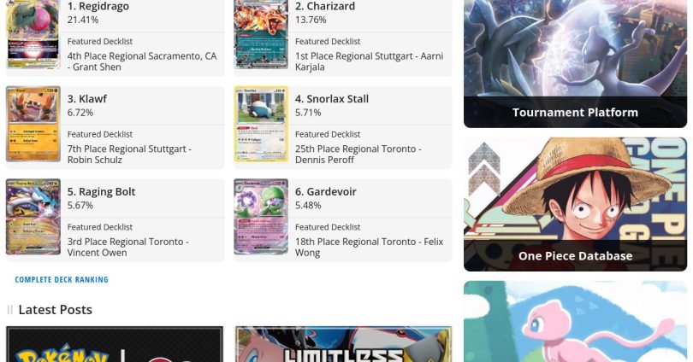Image resolution: width=693 pixels, height=362 pixels.
Task: View the 4th Place Sacramento Grant Shen decklist
Action: click(x=142, y=61)
